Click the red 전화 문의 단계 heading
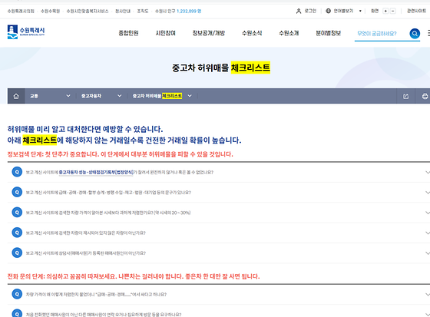Screen dimensions: 430x317 134,276
